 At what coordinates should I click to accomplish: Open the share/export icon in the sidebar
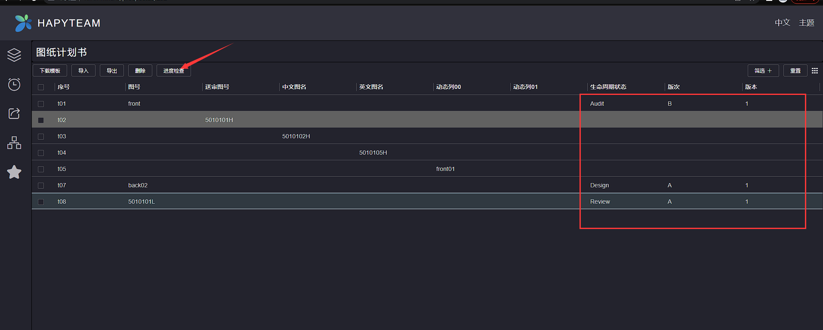coord(14,113)
